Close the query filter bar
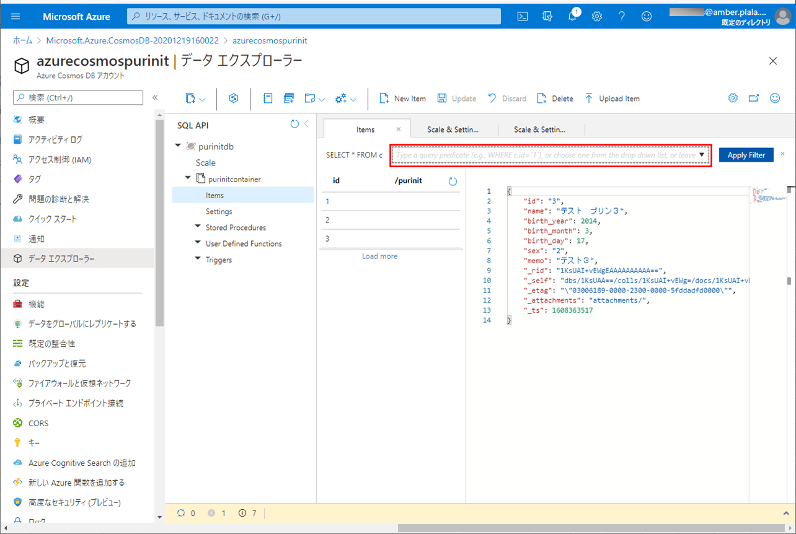796x534 pixels. pos(783,154)
